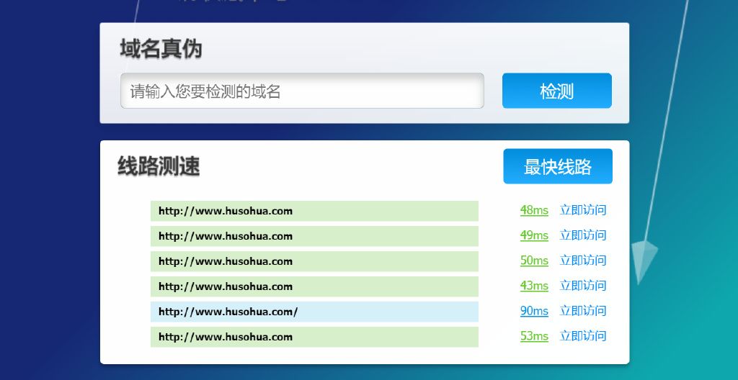Open 立即访问 for the 49ms line

[582, 235]
